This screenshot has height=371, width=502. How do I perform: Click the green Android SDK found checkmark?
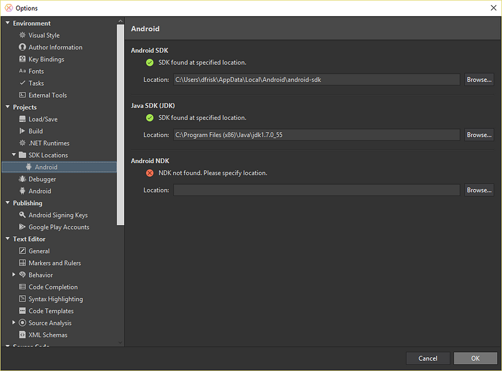[150, 63]
